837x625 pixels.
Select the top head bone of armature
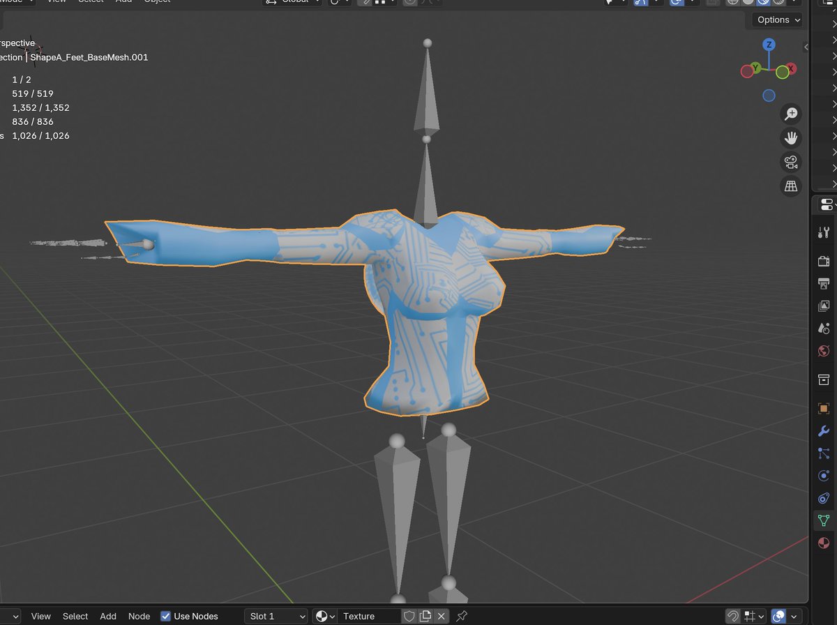[427, 91]
